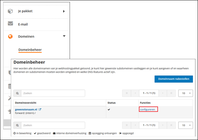
Task: Focus the lower Zoeken search field
Action: pos(53,125)
